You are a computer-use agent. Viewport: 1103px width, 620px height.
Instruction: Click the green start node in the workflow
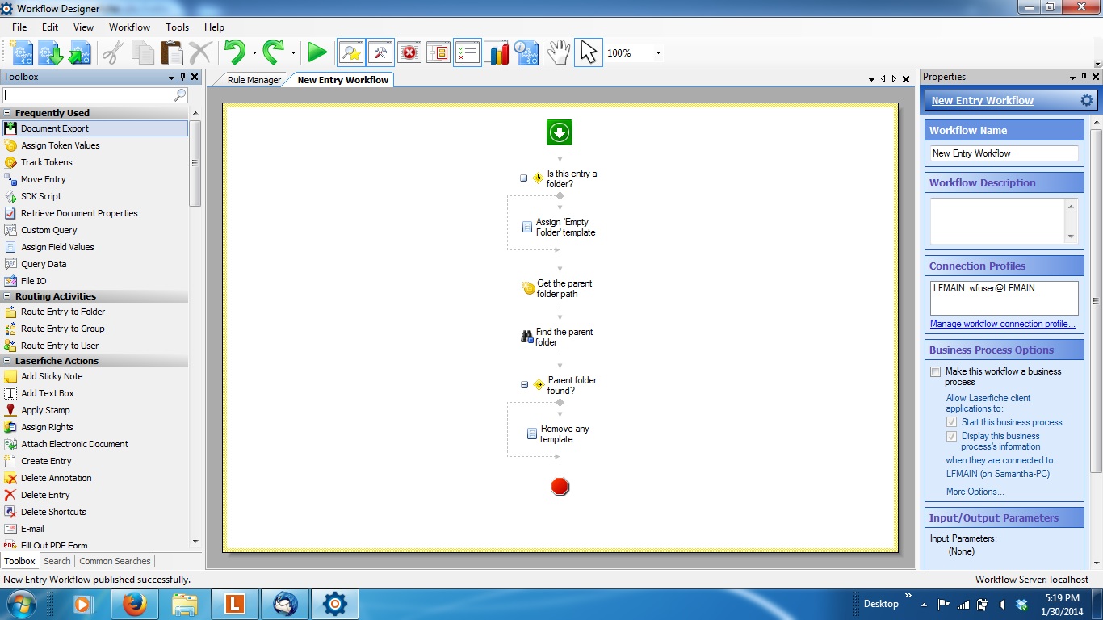click(560, 132)
